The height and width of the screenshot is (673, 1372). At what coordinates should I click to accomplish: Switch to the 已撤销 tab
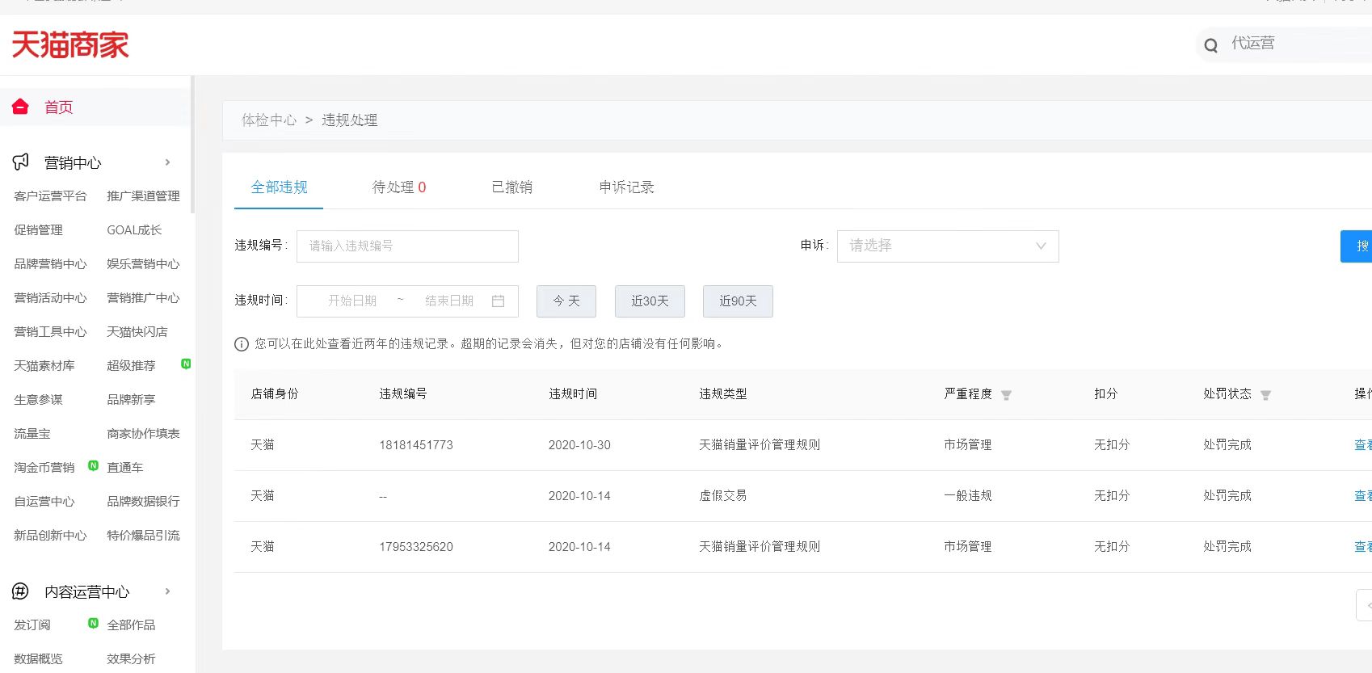coord(511,187)
